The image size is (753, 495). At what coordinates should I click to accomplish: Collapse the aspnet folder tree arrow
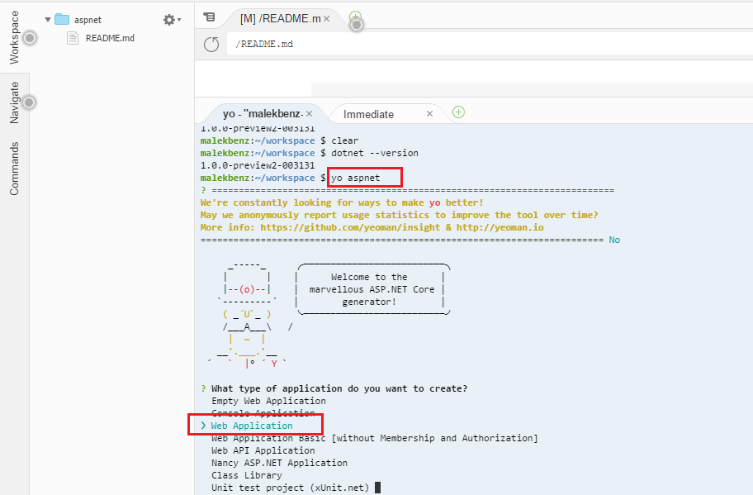click(48, 20)
